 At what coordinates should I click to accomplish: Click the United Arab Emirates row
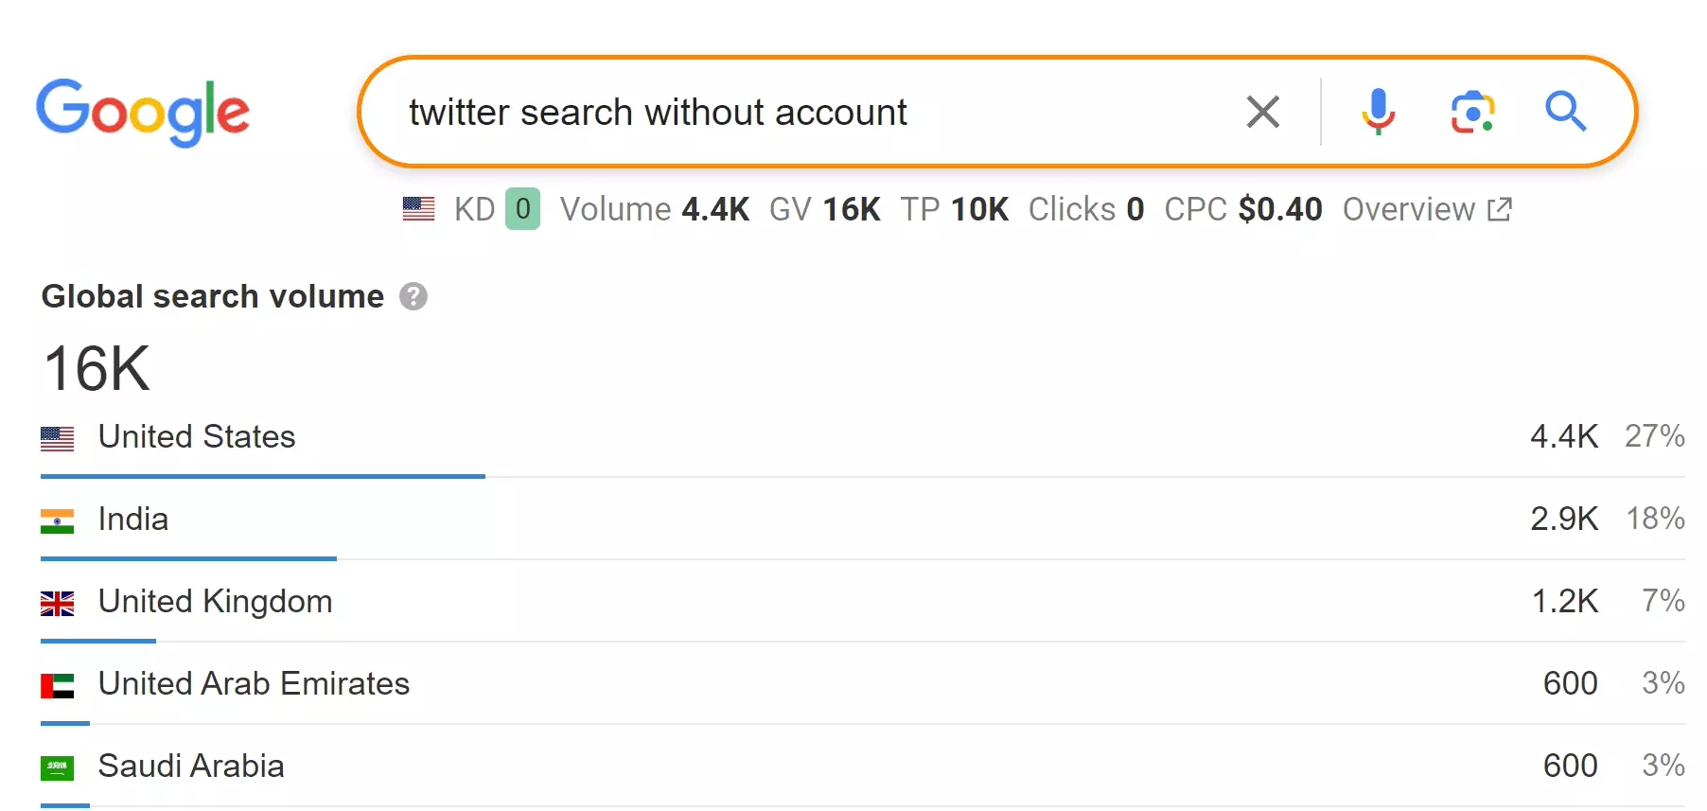[254, 684]
